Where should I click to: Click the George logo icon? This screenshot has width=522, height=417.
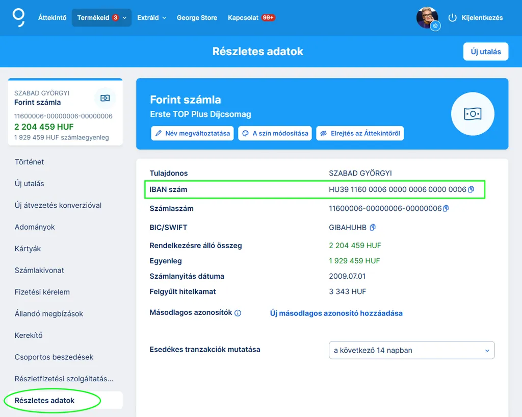19,17
